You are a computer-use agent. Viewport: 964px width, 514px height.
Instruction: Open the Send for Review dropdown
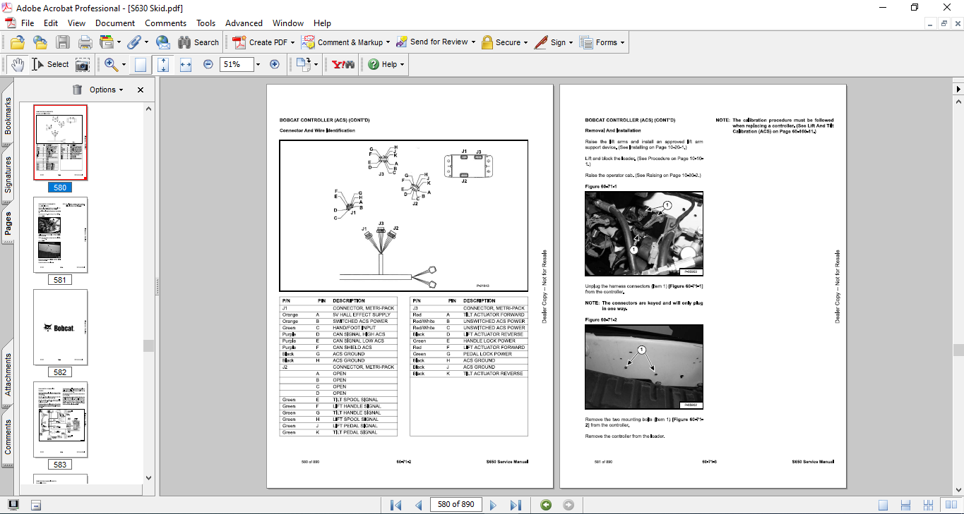(473, 42)
